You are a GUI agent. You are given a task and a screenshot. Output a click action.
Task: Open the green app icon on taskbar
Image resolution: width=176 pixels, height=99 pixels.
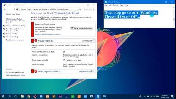click(x=73, y=97)
